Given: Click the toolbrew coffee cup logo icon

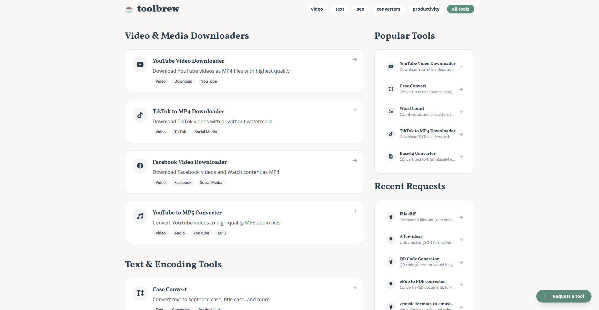Looking at the screenshot, I should 129,9.
